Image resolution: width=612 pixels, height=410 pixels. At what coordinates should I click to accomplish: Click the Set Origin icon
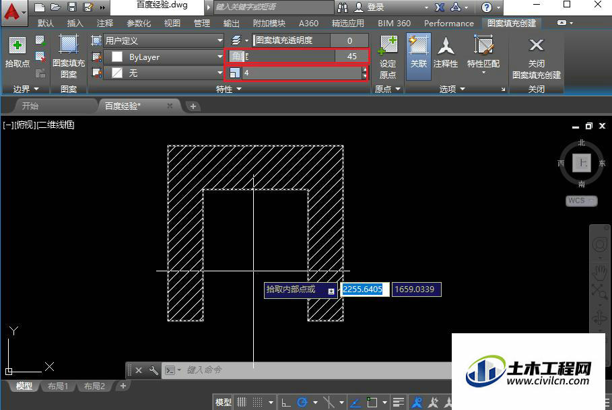point(388,57)
